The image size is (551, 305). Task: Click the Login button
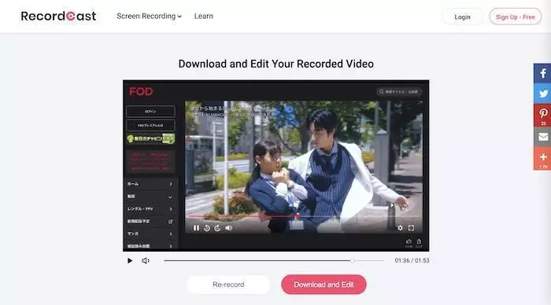tap(462, 17)
